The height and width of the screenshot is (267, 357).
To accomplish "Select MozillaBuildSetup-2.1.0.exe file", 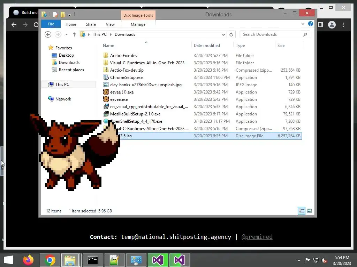I will point(202,114).
